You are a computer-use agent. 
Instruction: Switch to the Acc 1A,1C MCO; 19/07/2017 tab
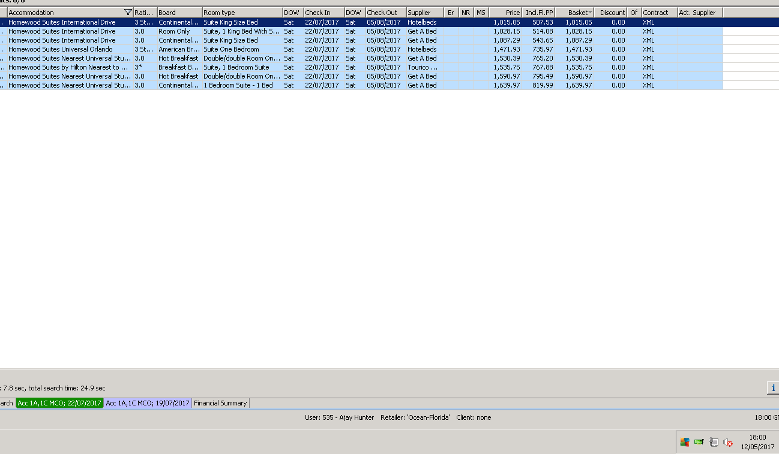[x=148, y=403]
